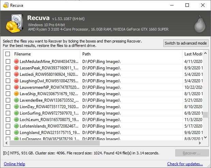This screenshot has width=211, height=168.
Task: Open the Check for updates link
Action: coord(185,164)
